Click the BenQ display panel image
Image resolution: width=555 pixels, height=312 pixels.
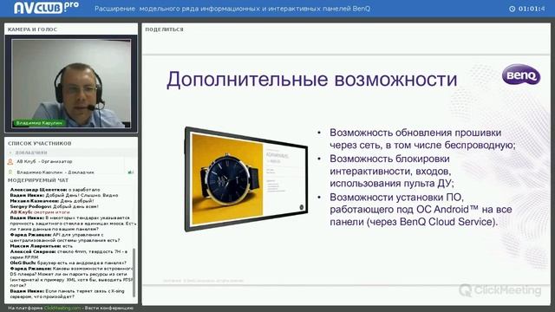246,179
